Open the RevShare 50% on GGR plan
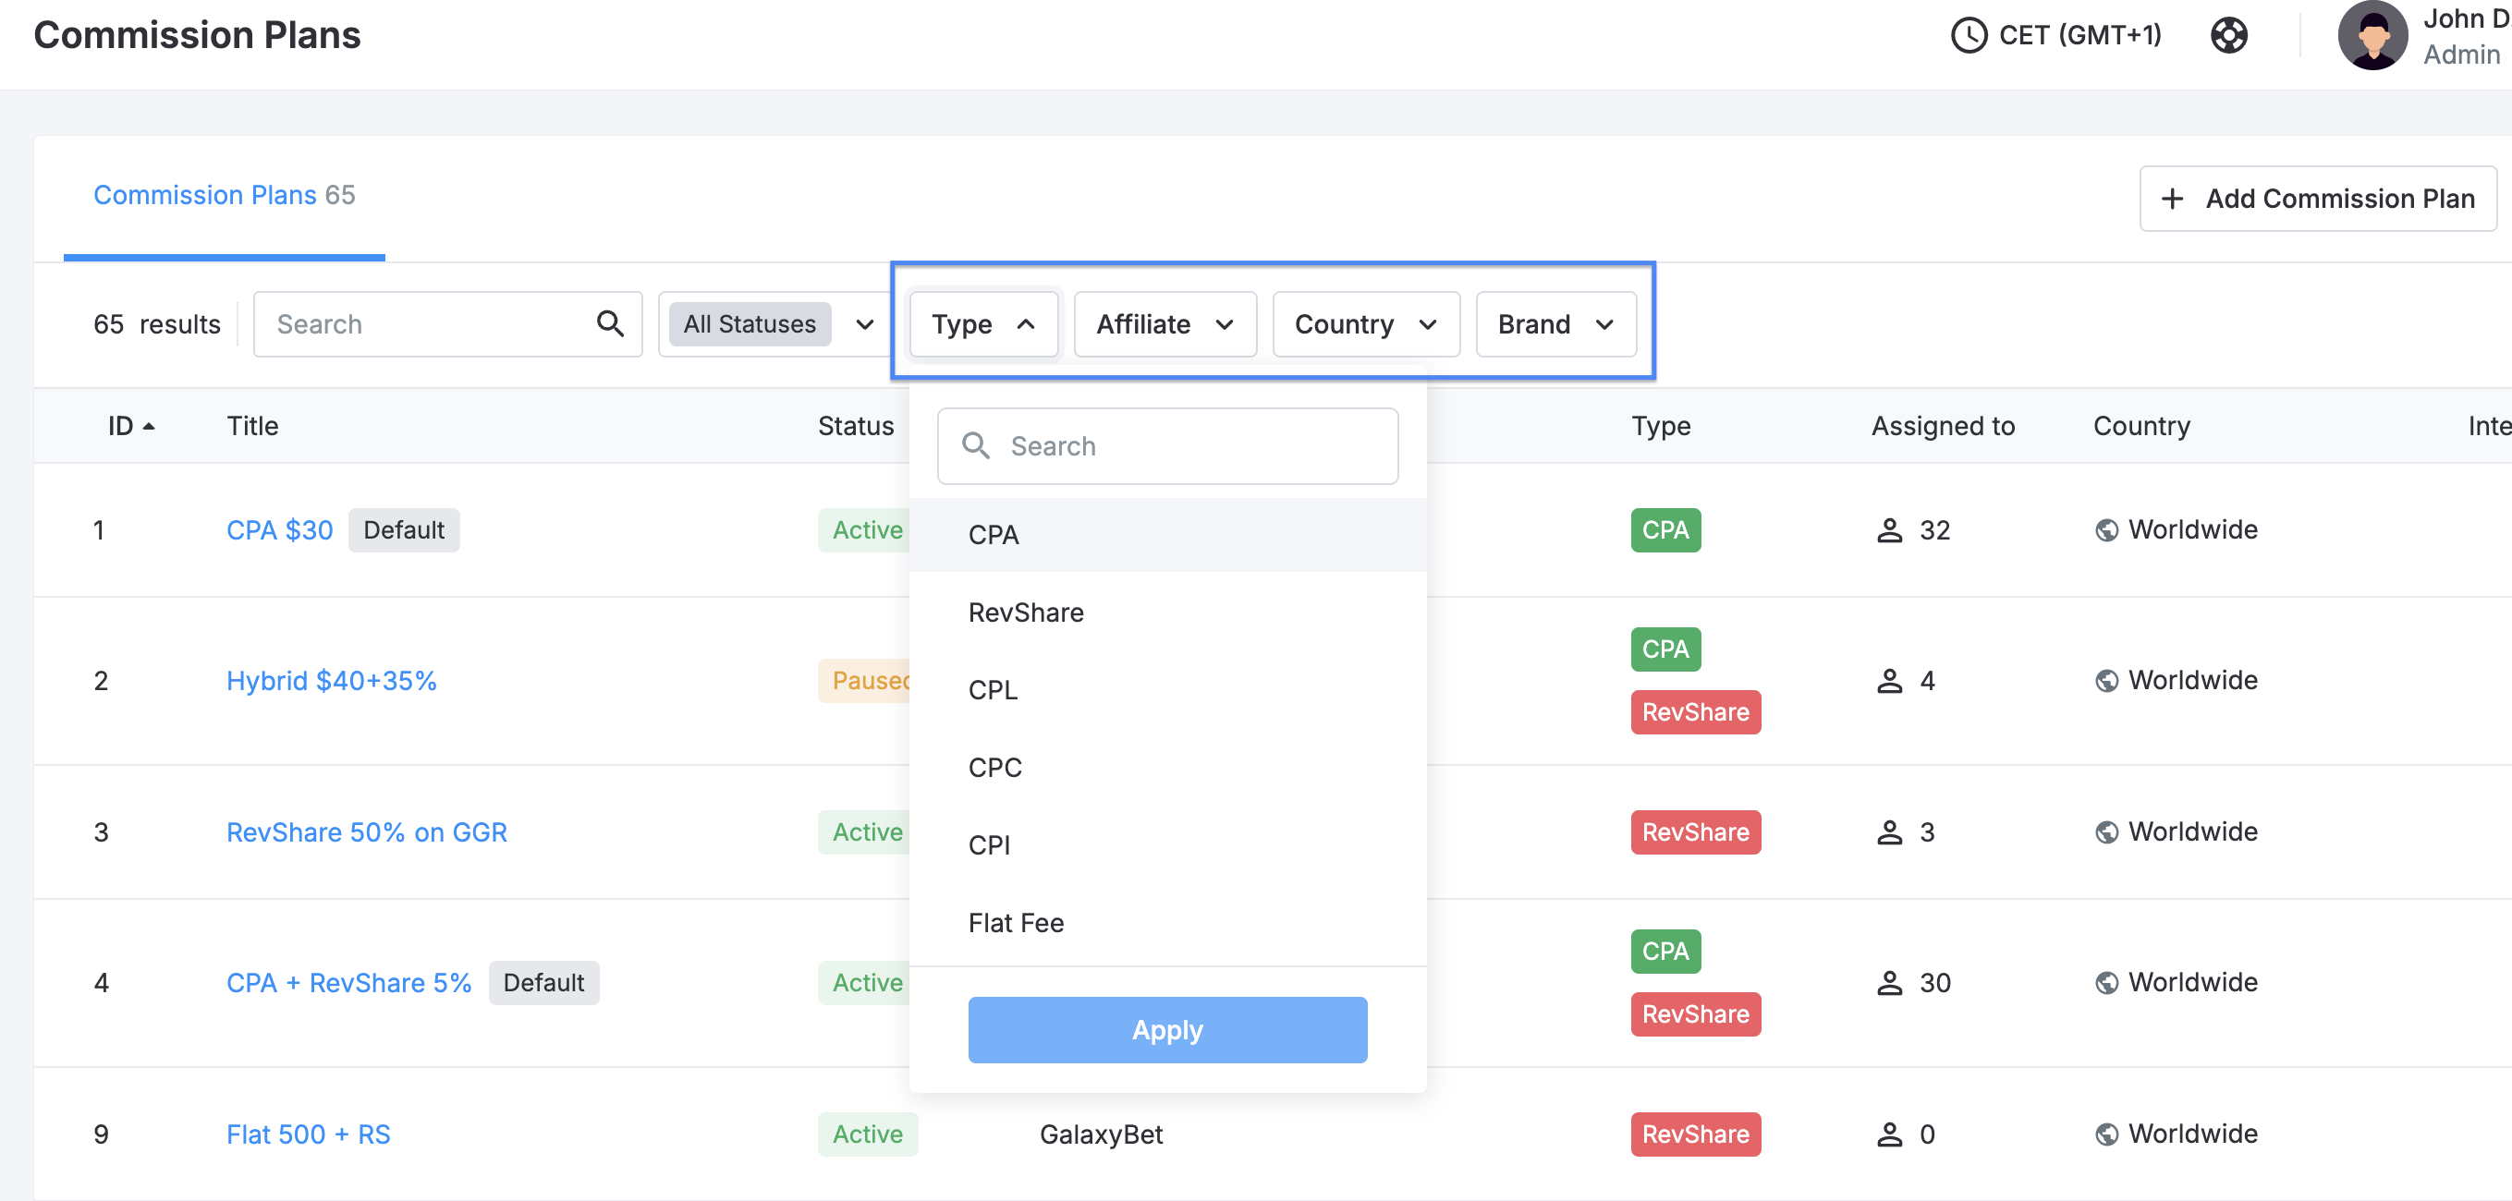Screen dimensions: 2512x1201 point(367,831)
